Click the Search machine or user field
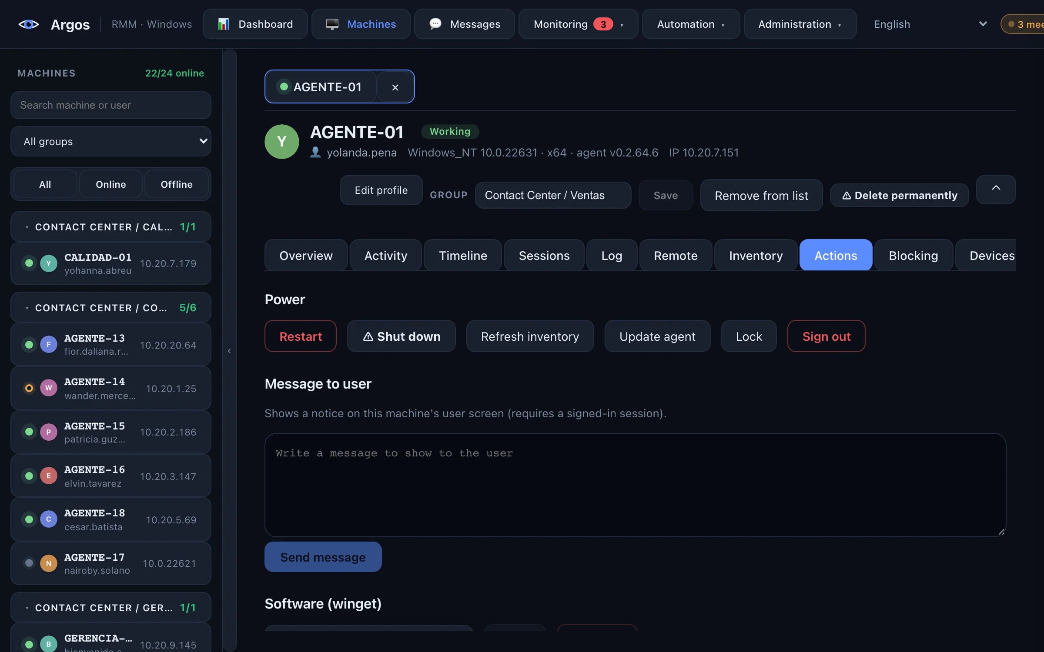 click(x=111, y=105)
